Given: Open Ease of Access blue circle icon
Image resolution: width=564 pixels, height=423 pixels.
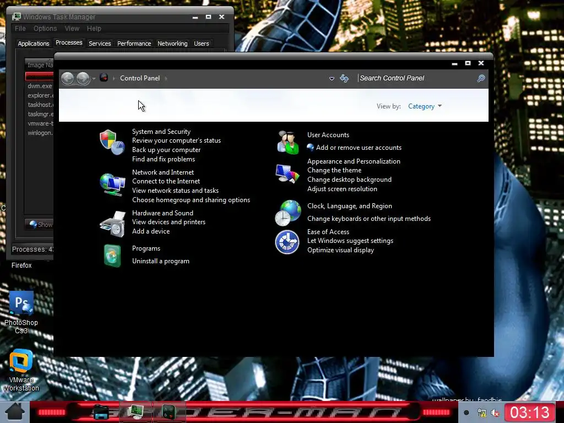Looking at the screenshot, I should (287, 242).
